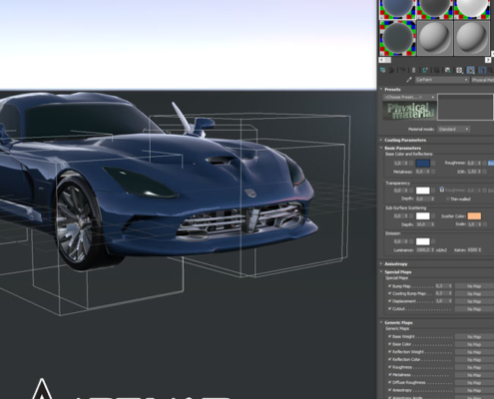Click No Map button for Base Color
The width and height of the screenshot is (494, 399).
pyautogui.click(x=474, y=344)
